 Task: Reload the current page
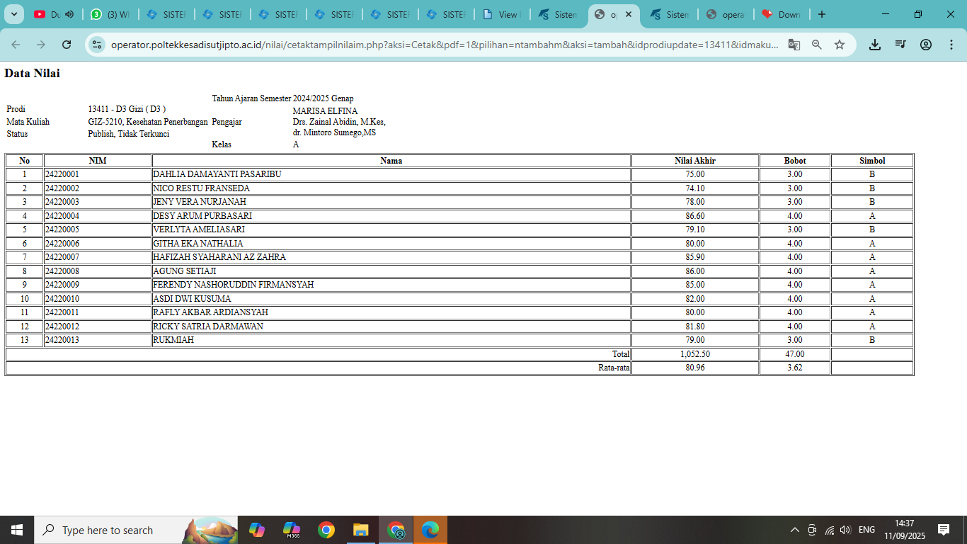(x=67, y=45)
